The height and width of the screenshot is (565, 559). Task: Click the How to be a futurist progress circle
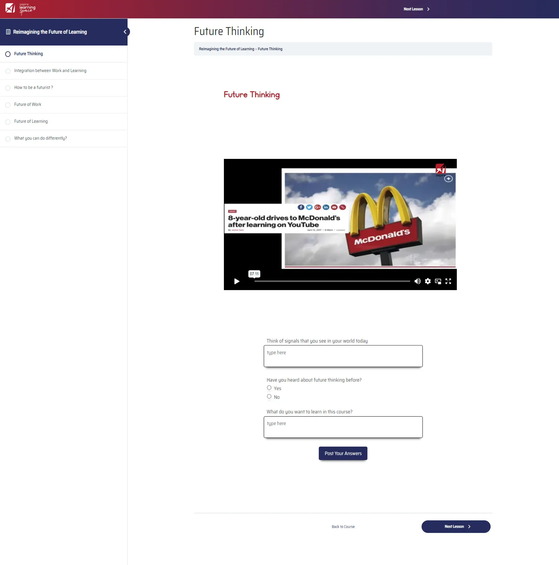click(8, 88)
